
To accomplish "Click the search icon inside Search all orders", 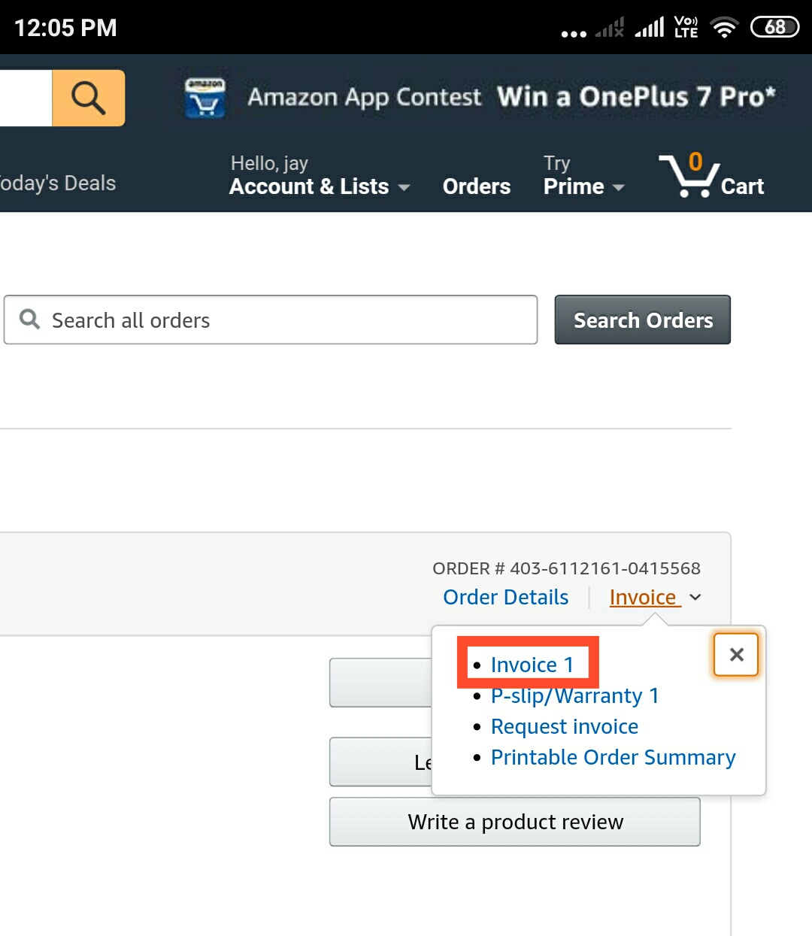I will [x=29, y=320].
